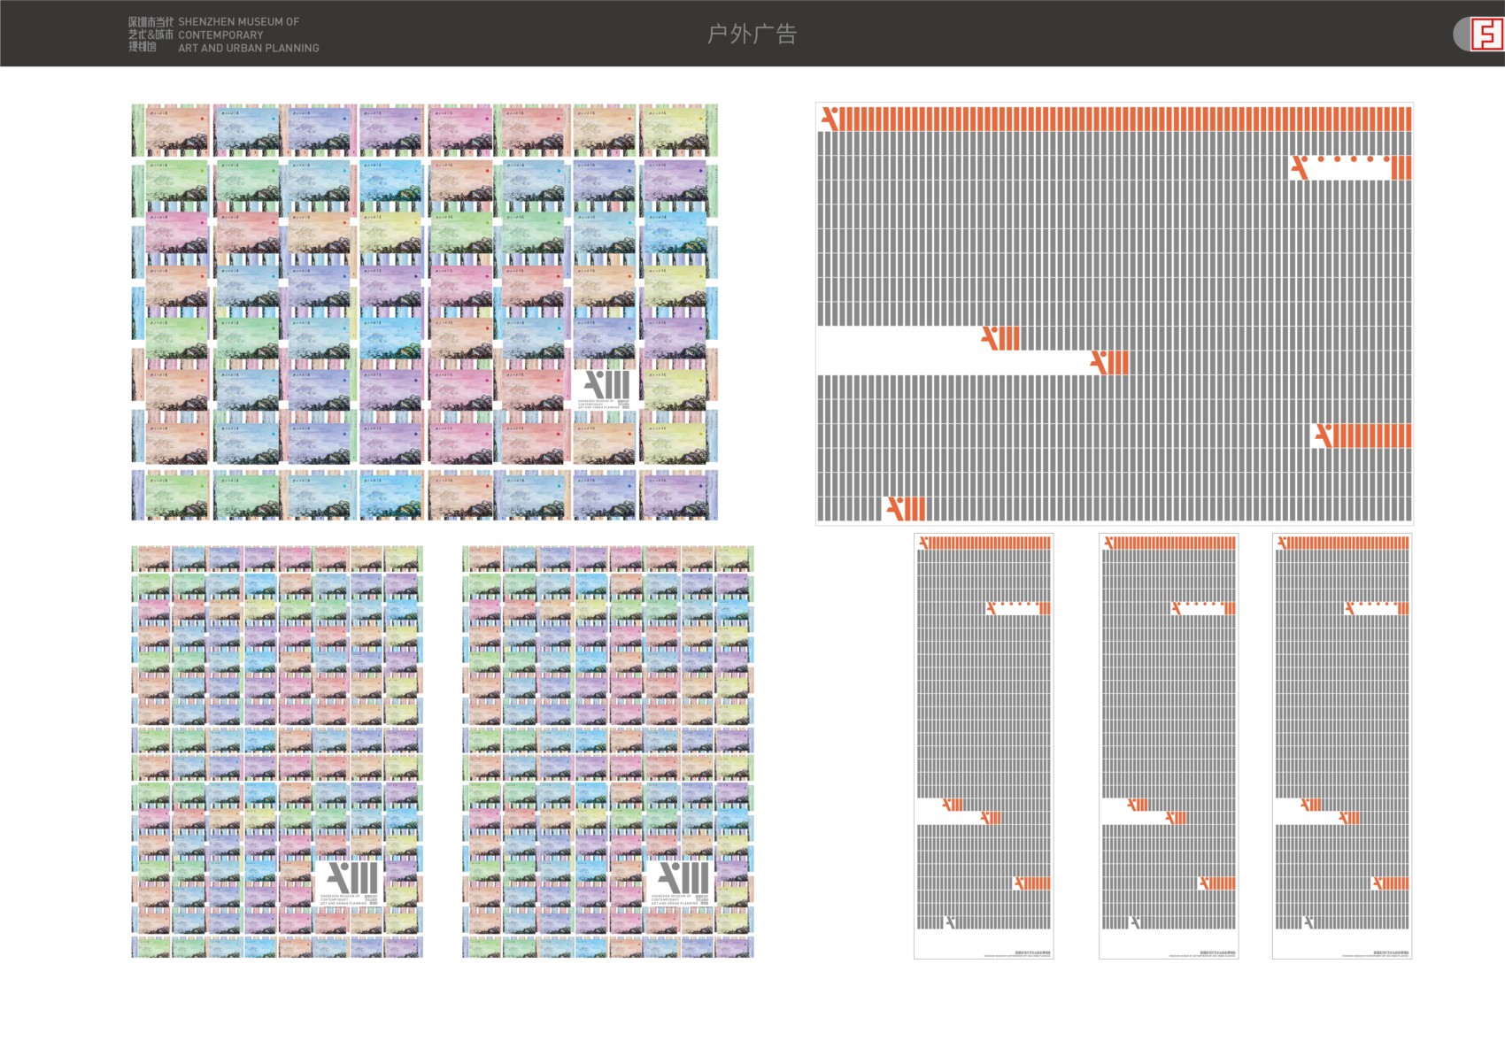This screenshot has width=1505, height=1064.
Task: Select "ART AND URBAN PLANNING" header text
Action: 249,48
